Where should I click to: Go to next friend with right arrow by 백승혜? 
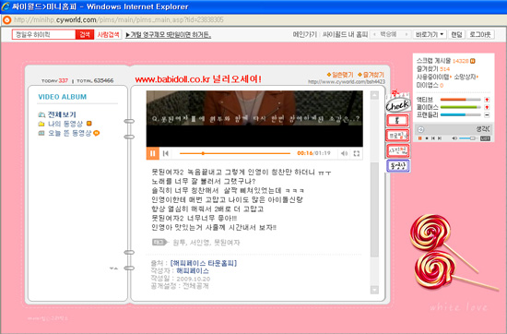[407, 34]
